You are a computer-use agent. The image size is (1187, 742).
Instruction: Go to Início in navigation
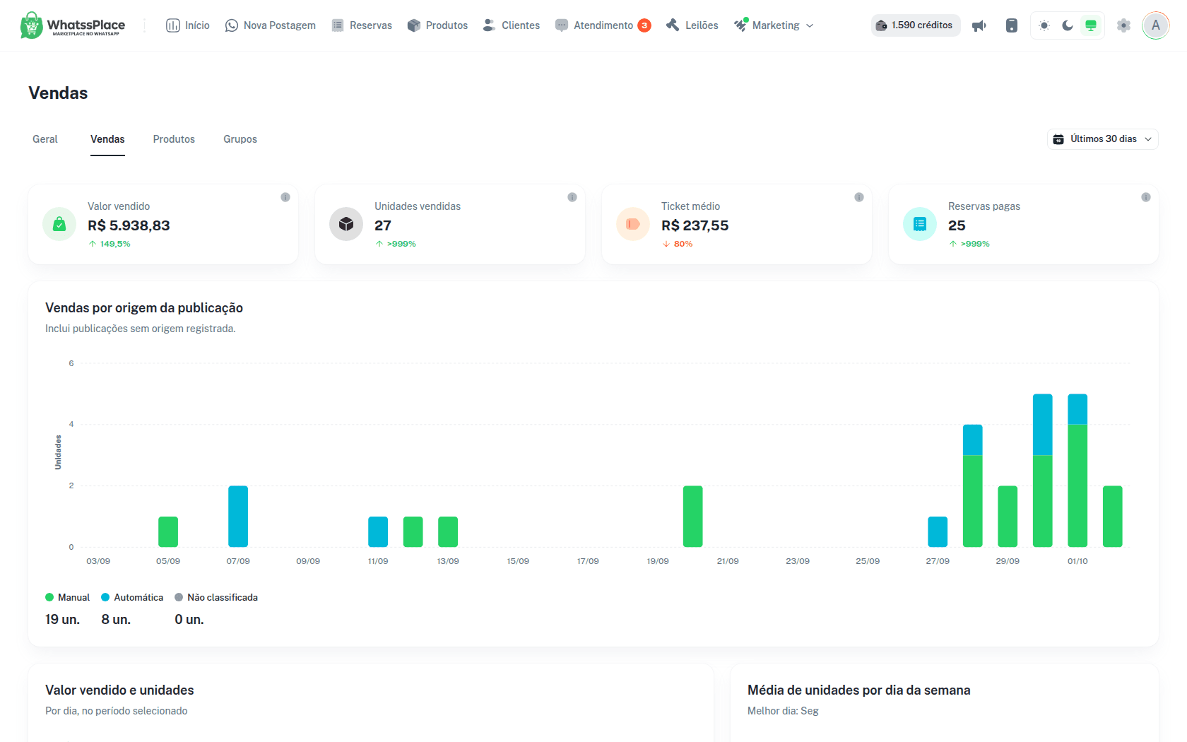coord(188,25)
